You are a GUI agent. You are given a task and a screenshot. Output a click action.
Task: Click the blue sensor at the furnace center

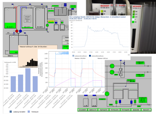[126, 86]
